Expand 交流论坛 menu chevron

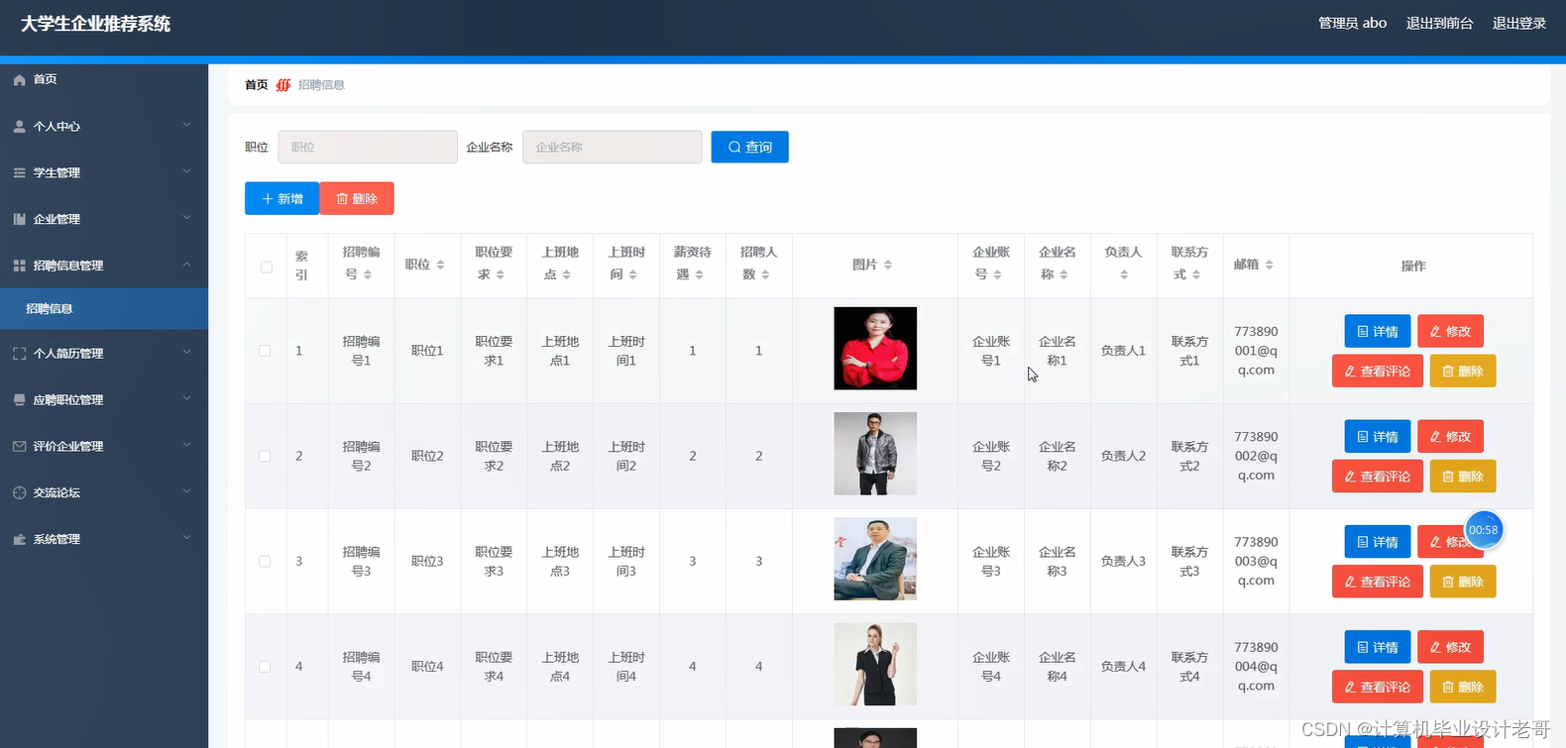(x=186, y=491)
